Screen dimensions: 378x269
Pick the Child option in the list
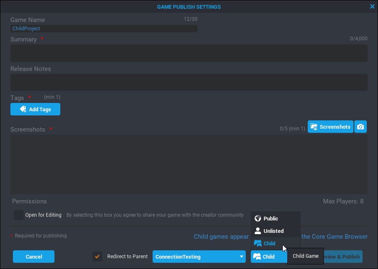(269, 243)
